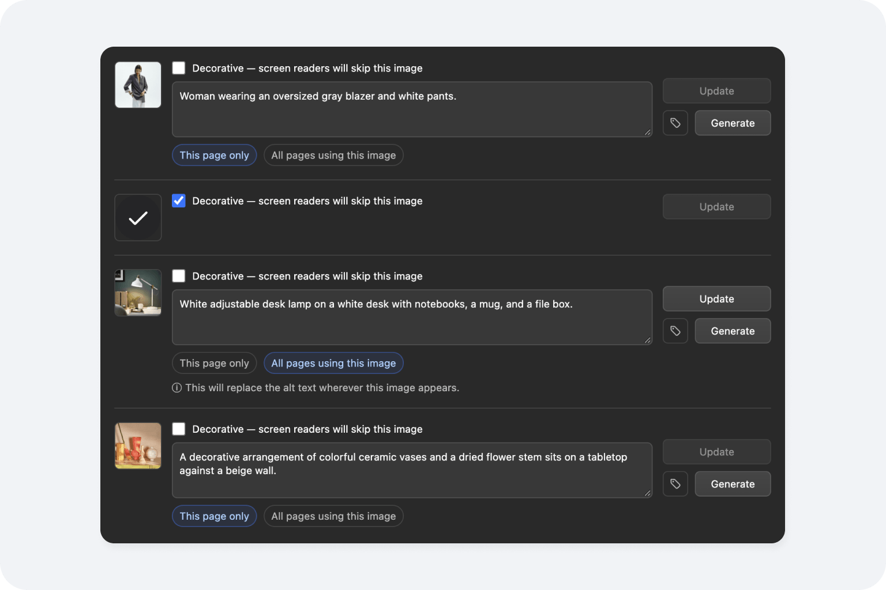The image size is (886, 590).
Task: Select 'All pages using this image' for ceramic vases
Action: pos(333,516)
